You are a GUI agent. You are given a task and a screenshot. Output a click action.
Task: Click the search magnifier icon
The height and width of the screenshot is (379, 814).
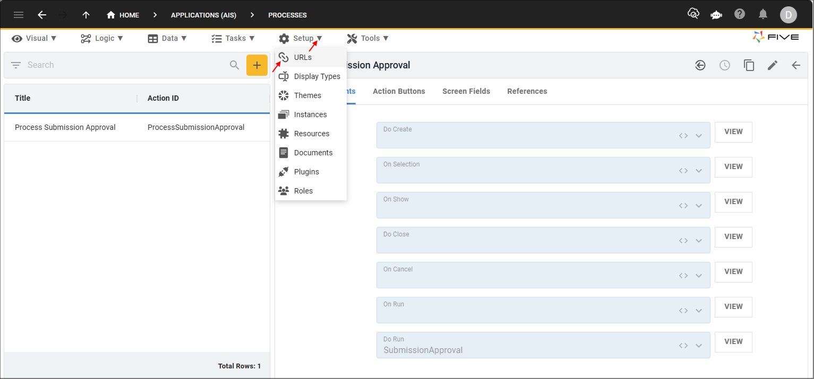234,65
